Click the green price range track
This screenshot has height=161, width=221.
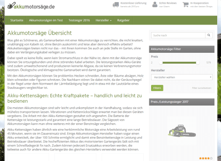[179, 63]
